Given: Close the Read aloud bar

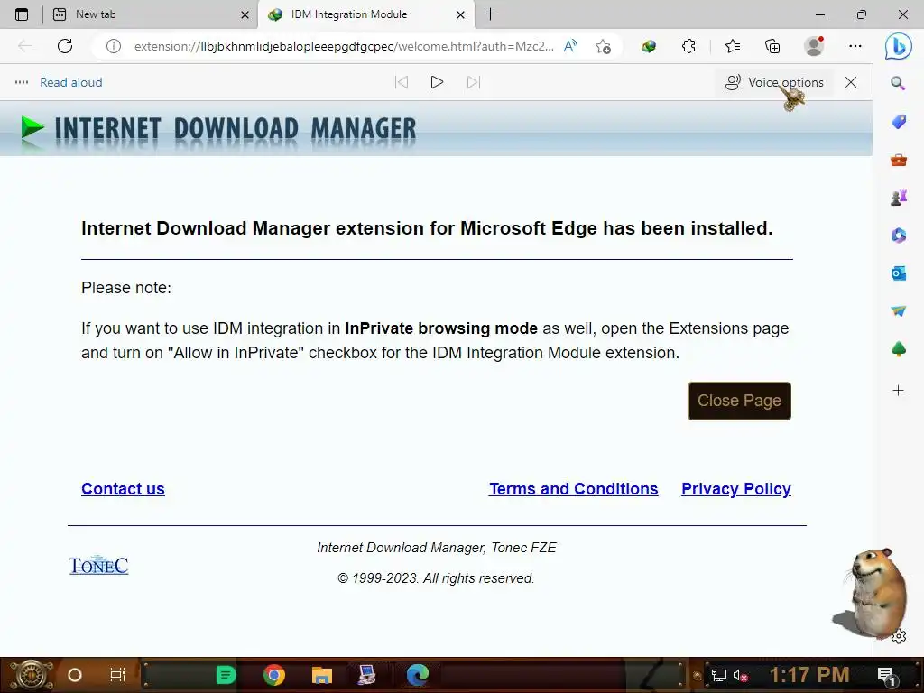Looking at the screenshot, I should click(850, 82).
